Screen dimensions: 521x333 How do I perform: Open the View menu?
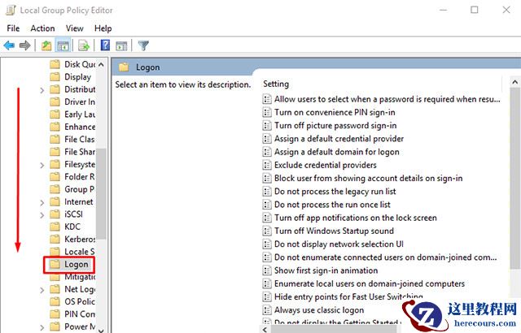(74, 28)
